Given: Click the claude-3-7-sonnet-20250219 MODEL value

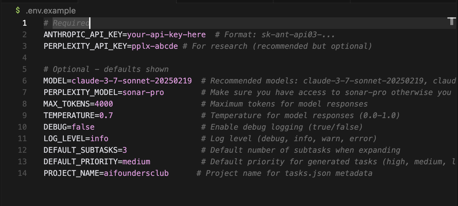Looking at the screenshot, I should pos(131,81).
